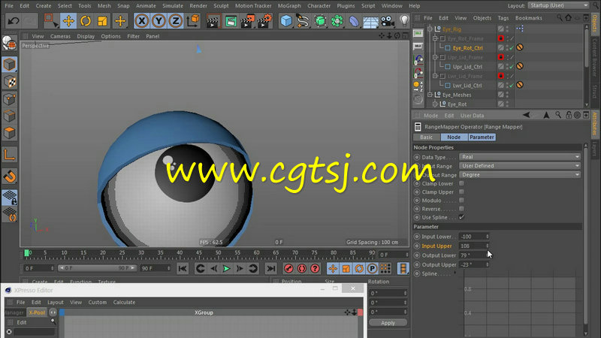Screen dimensions: 601x338
Task: Switch to the Basic tab
Action: (x=426, y=137)
